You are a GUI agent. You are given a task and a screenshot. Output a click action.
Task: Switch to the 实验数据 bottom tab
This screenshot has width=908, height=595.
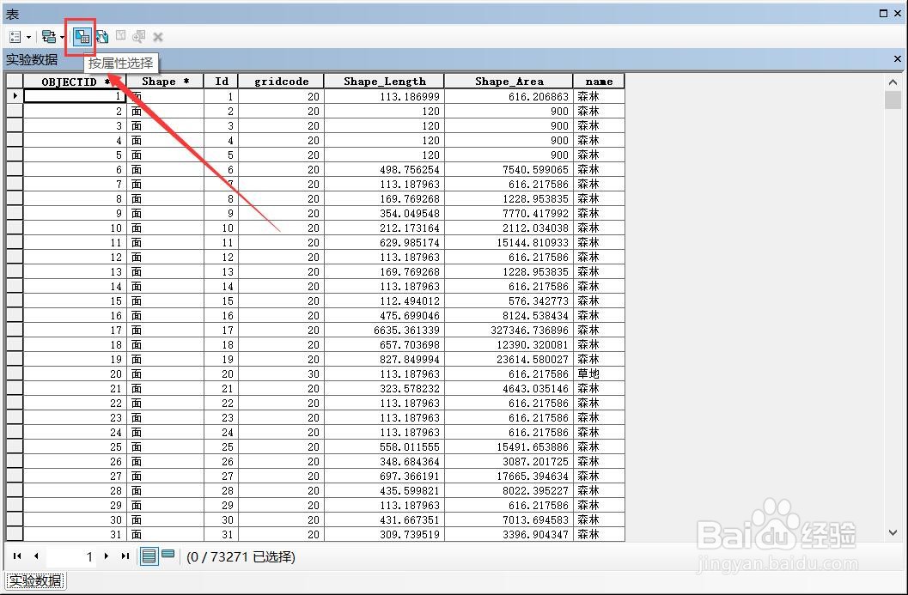35,580
